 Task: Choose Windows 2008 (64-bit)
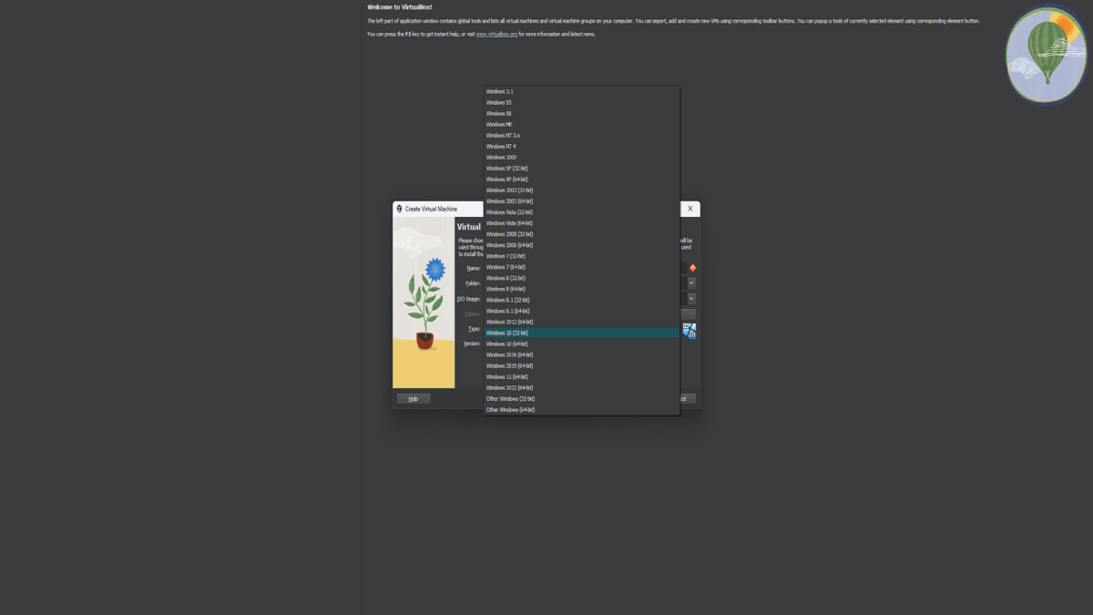coord(582,245)
